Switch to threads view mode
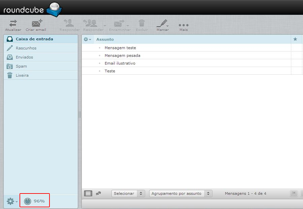The height and width of the screenshot is (209, 303). click(98, 194)
